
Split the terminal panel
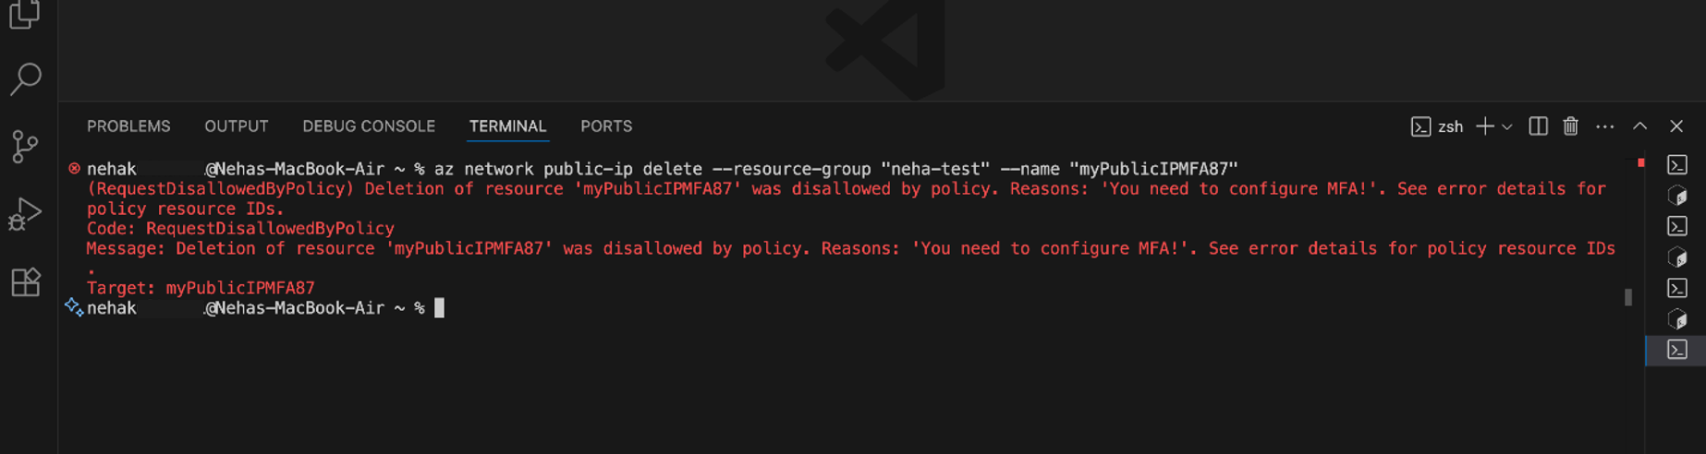(x=1538, y=126)
